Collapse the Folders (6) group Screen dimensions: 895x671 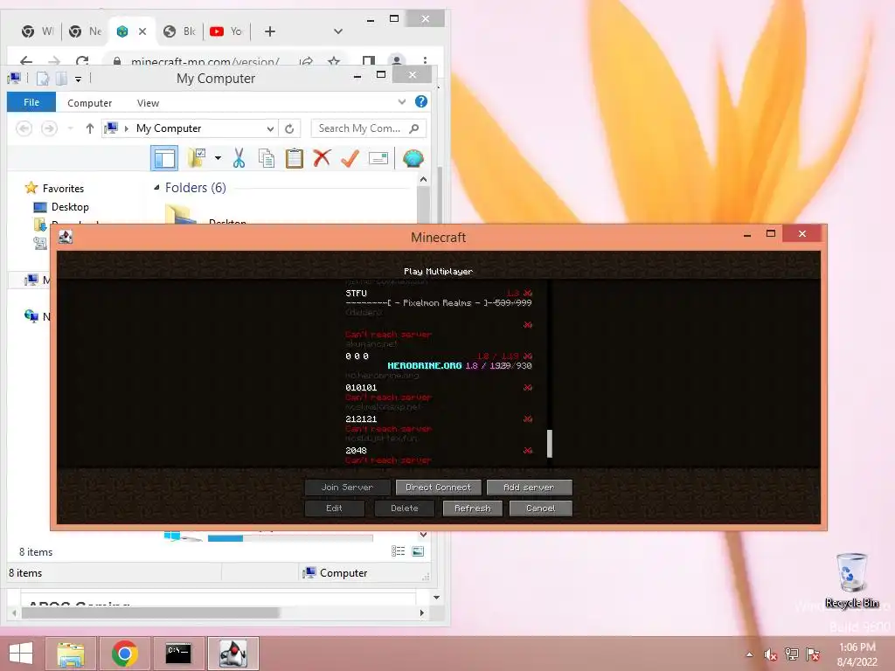(x=156, y=187)
